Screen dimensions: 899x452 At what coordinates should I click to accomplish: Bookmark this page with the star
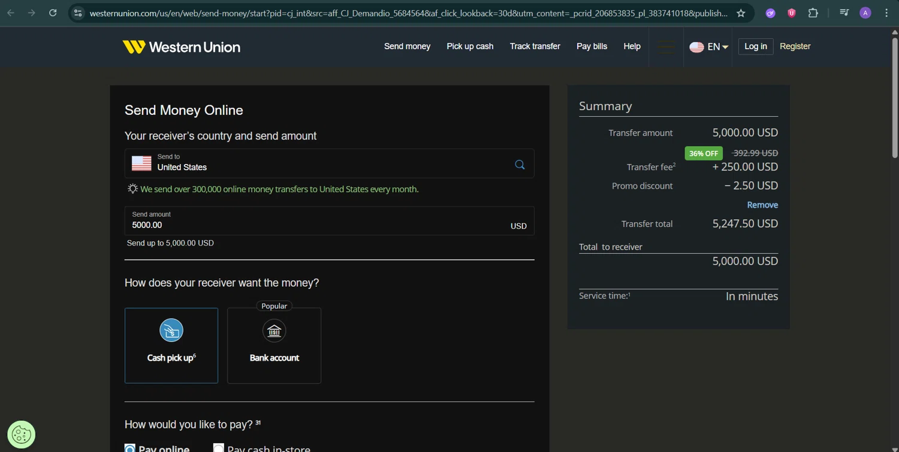[x=741, y=13]
